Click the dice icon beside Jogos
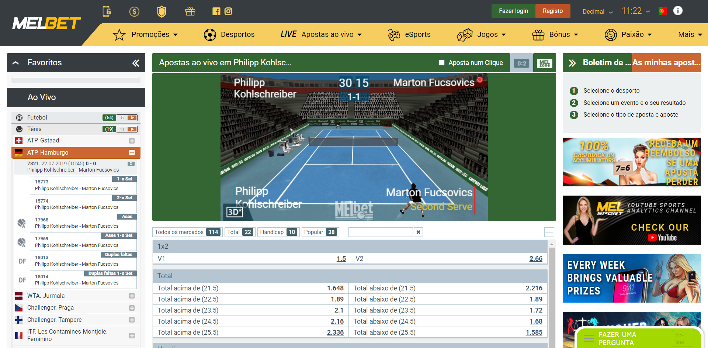Viewport: 708px width, 348px height. pos(465,35)
